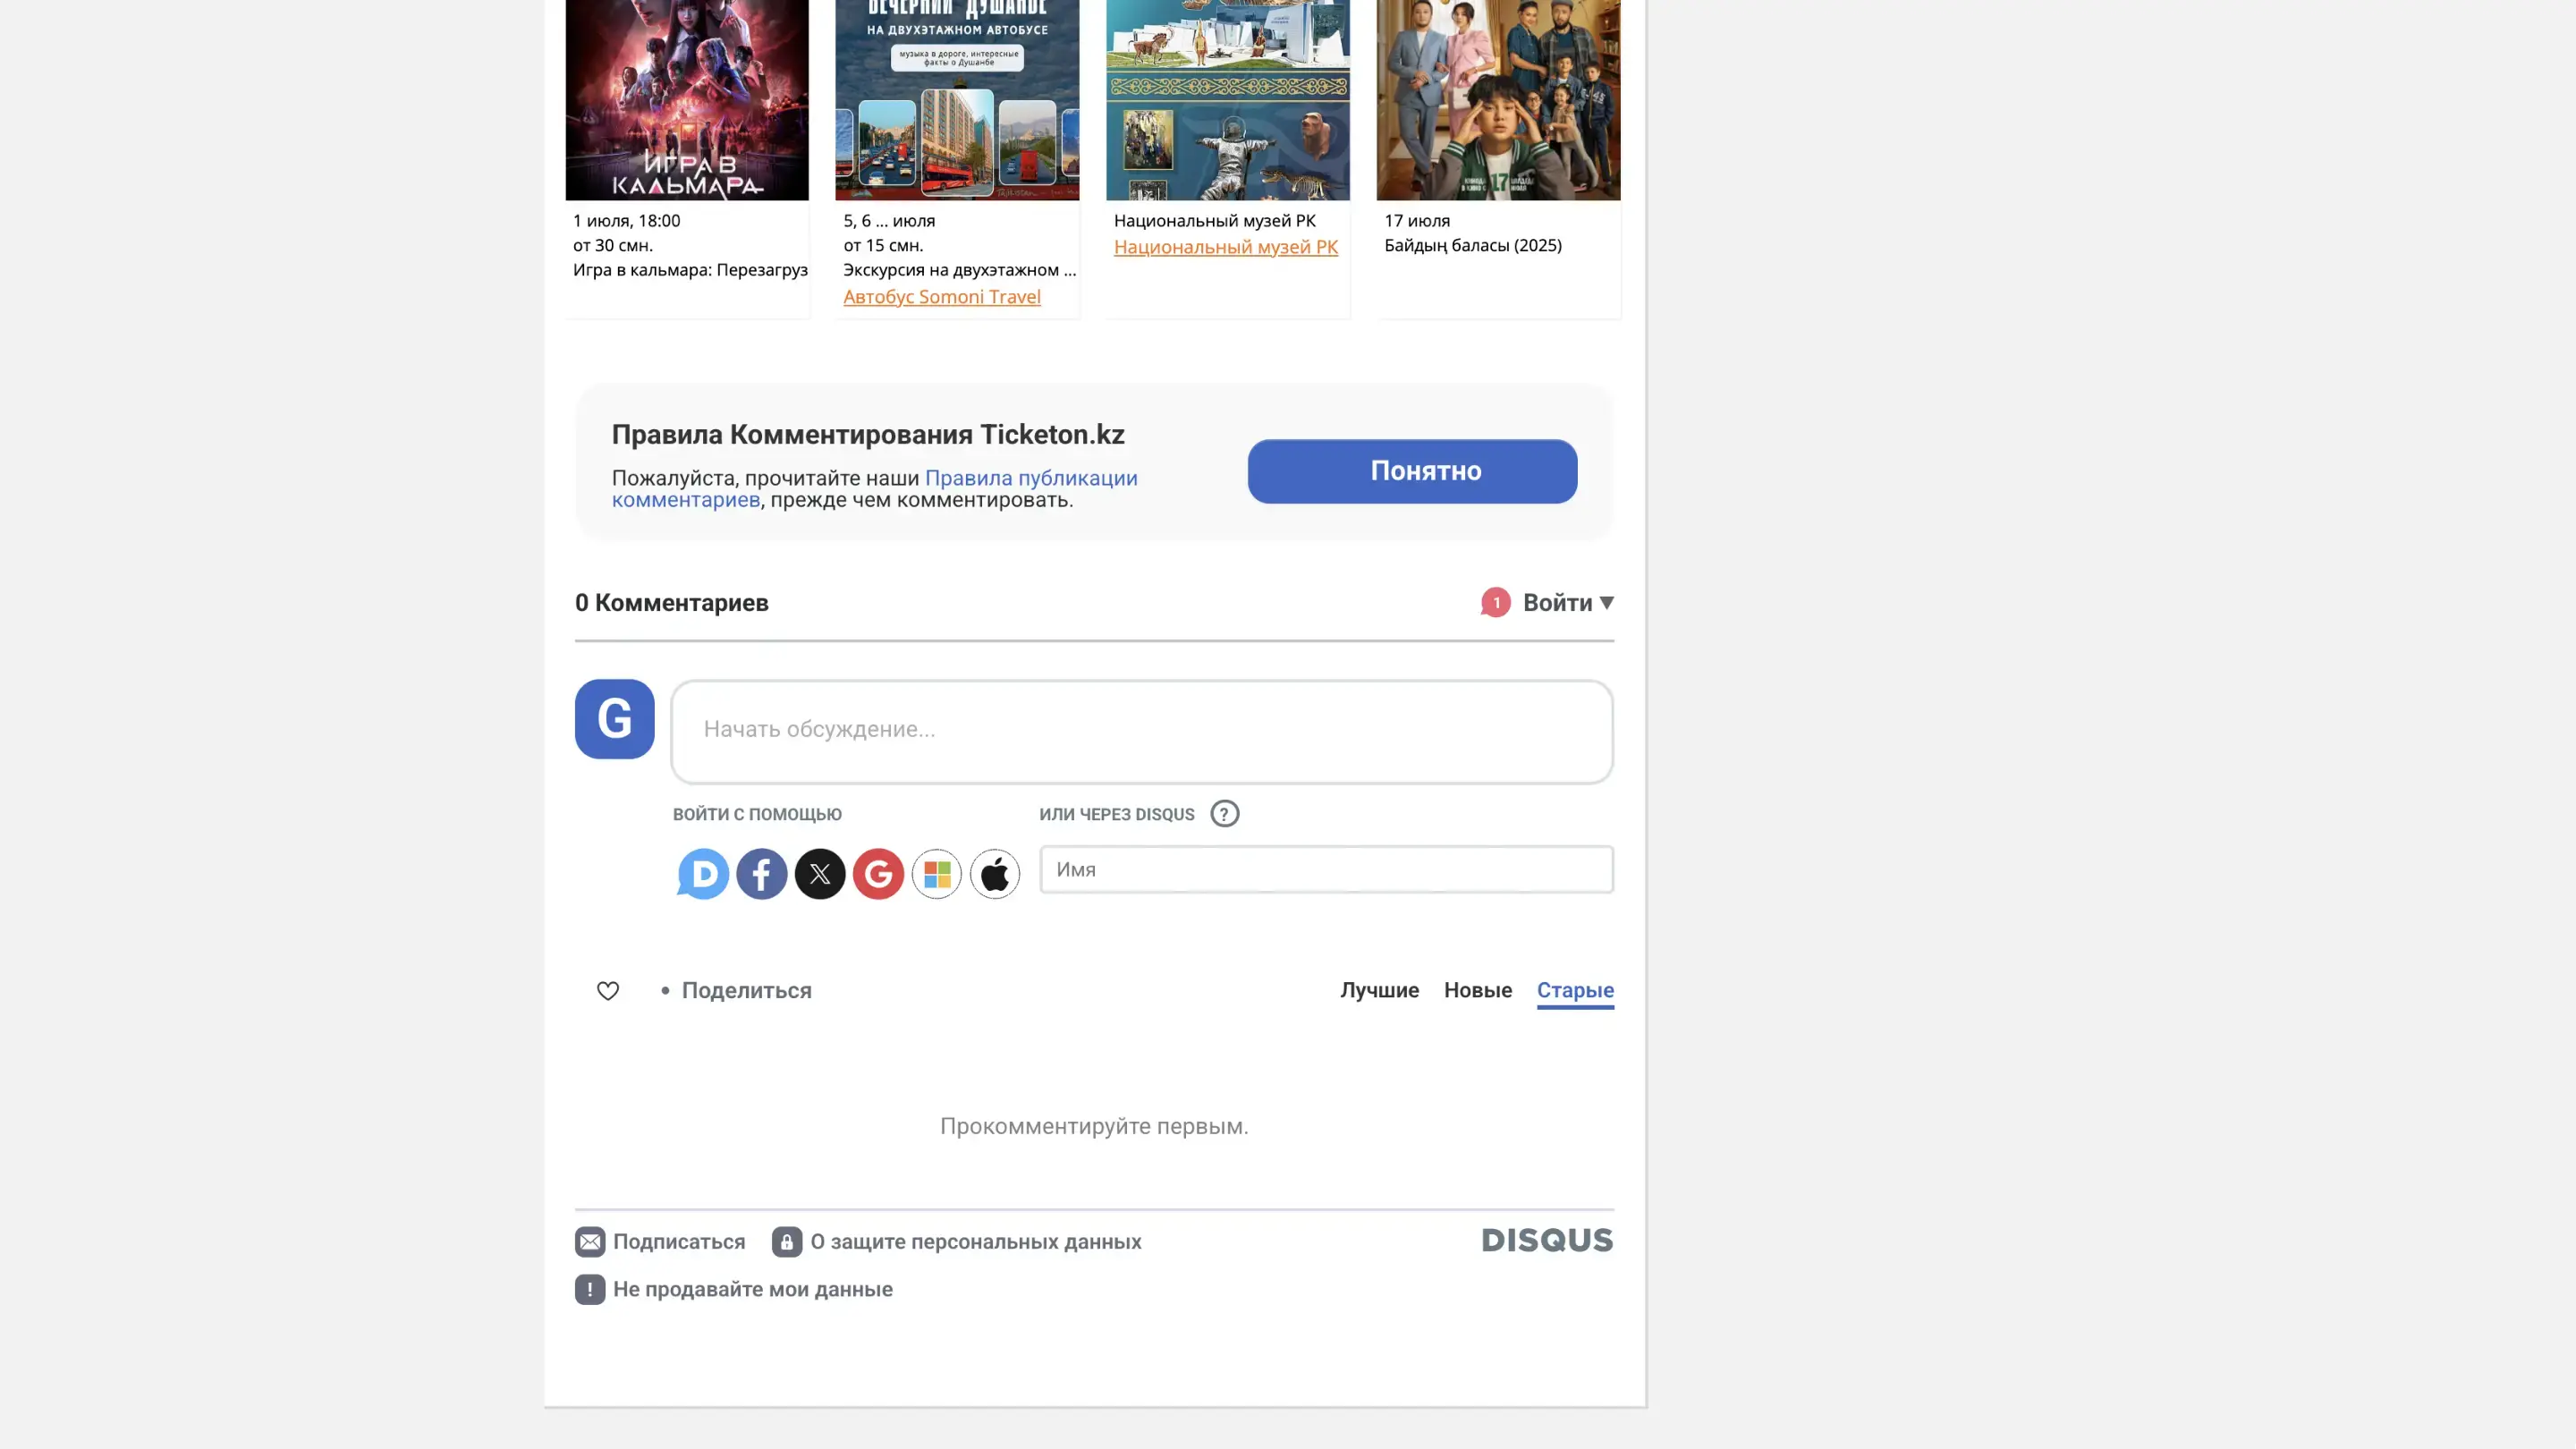Sort comments by Новые
Screen dimensions: 2576x1449
click(x=1477, y=990)
